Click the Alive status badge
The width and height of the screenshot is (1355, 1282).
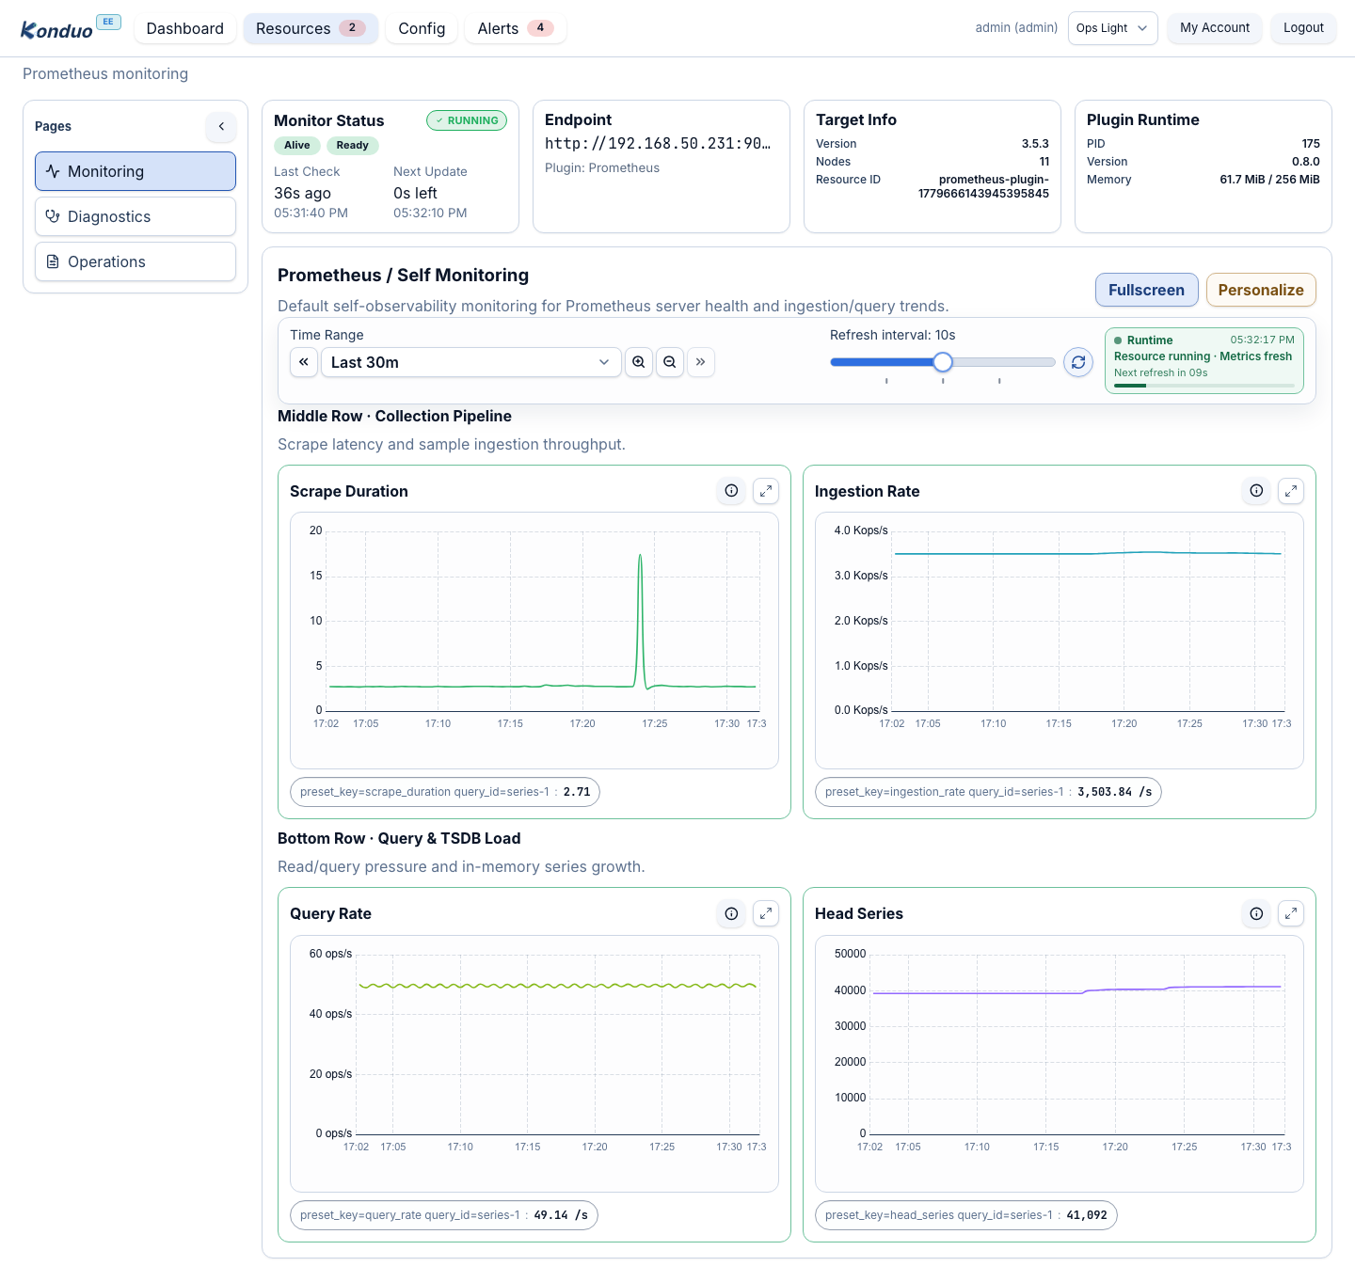point(296,145)
